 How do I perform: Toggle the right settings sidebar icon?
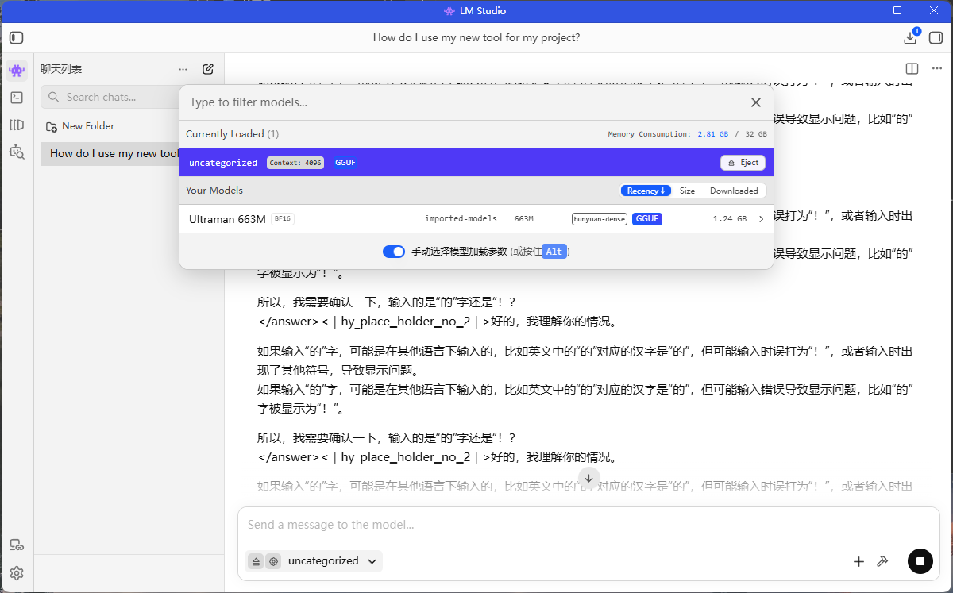point(936,37)
